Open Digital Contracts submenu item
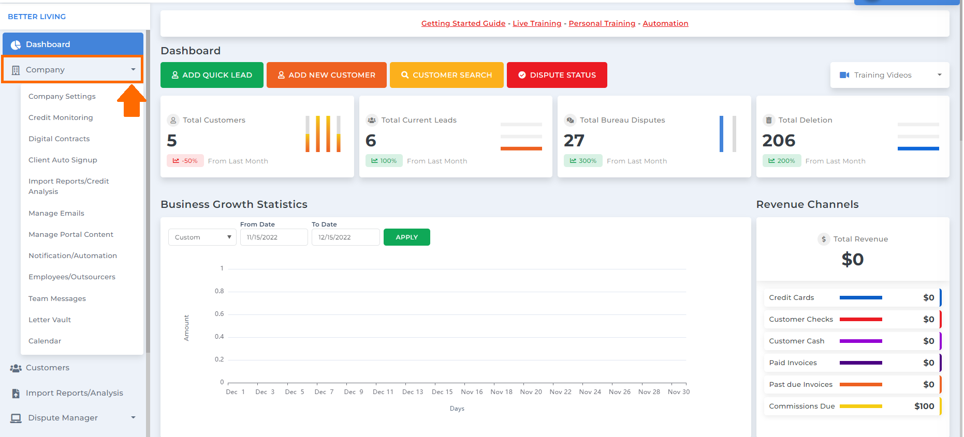Viewport: 964px width, 437px height. 59,139
